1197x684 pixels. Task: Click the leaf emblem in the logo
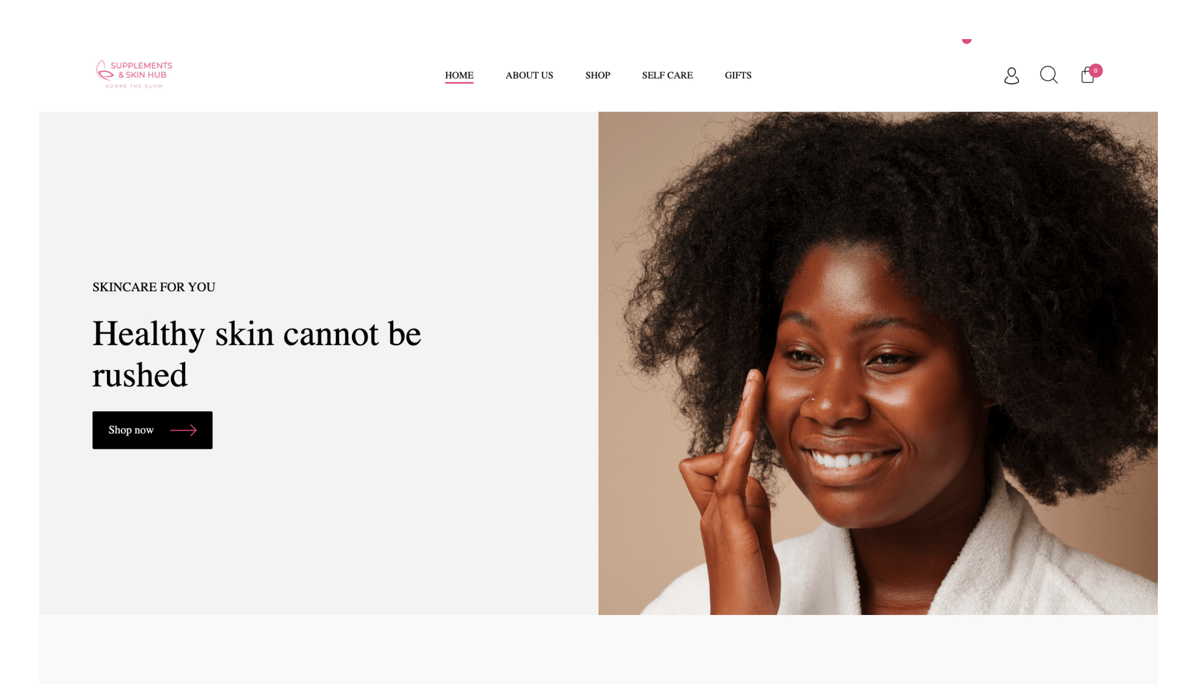tap(103, 71)
